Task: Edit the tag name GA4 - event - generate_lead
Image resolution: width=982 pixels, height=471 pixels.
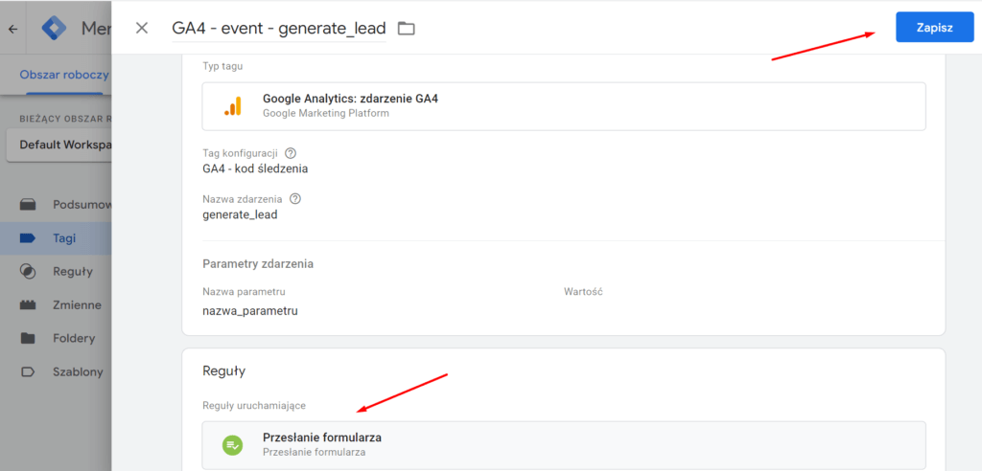Action: (x=279, y=28)
